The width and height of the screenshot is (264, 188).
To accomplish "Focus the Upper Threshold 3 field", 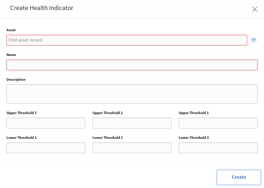I will point(46,123).
